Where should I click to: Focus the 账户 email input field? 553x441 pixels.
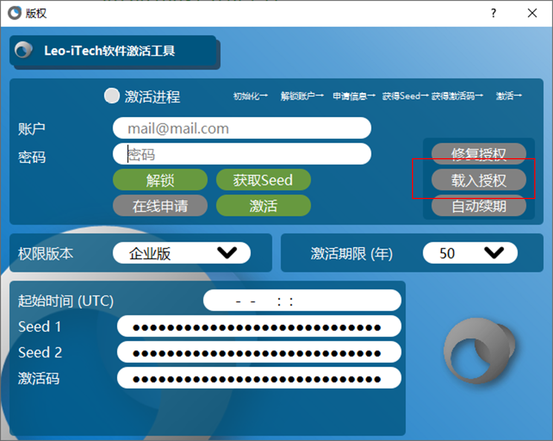click(242, 128)
